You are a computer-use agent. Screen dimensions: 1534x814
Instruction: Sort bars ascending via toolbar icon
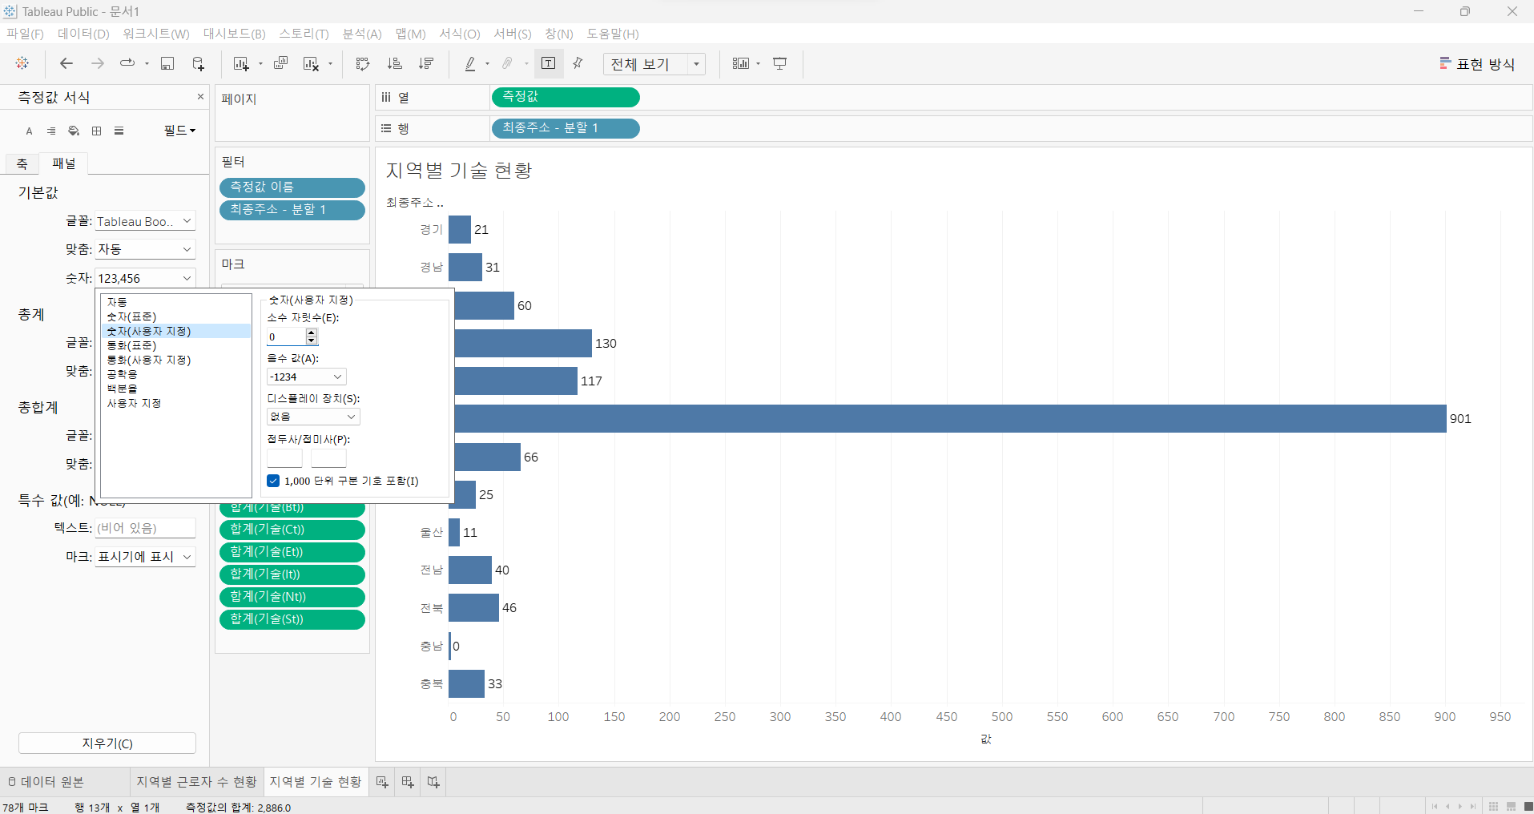click(395, 63)
